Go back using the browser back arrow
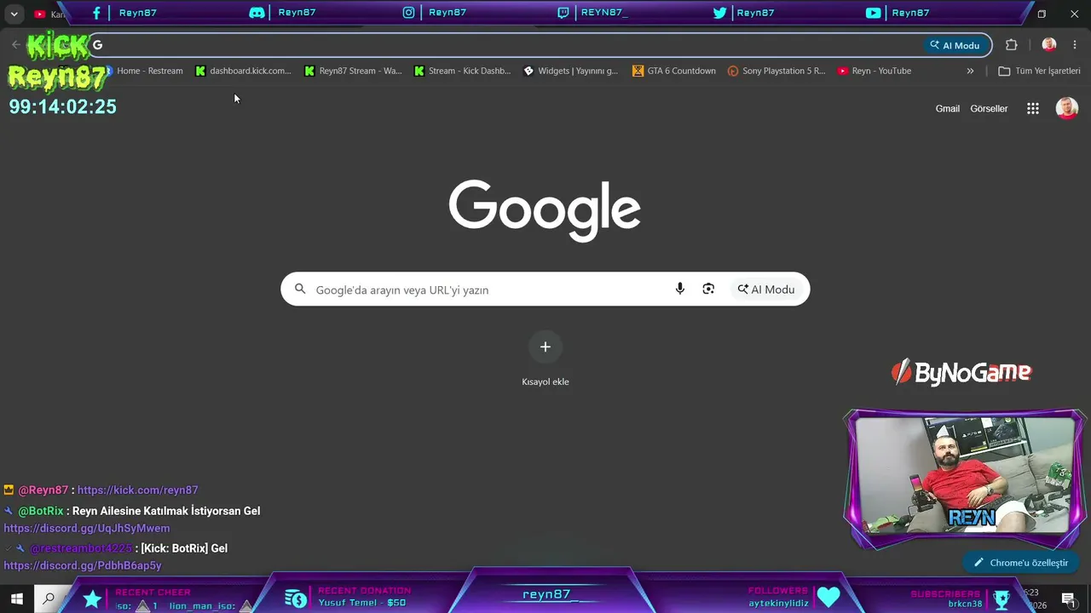Viewport: 1091px width, 613px height. pyautogui.click(x=16, y=45)
